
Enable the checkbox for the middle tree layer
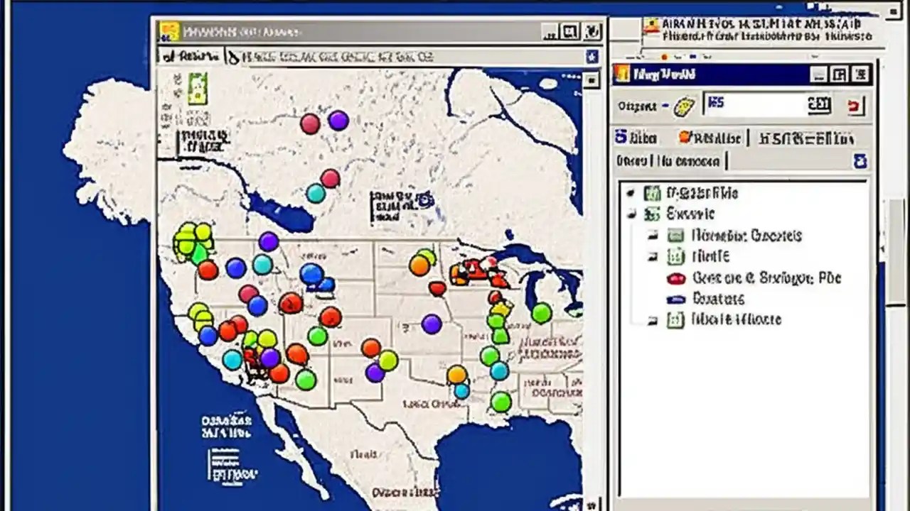(x=653, y=257)
